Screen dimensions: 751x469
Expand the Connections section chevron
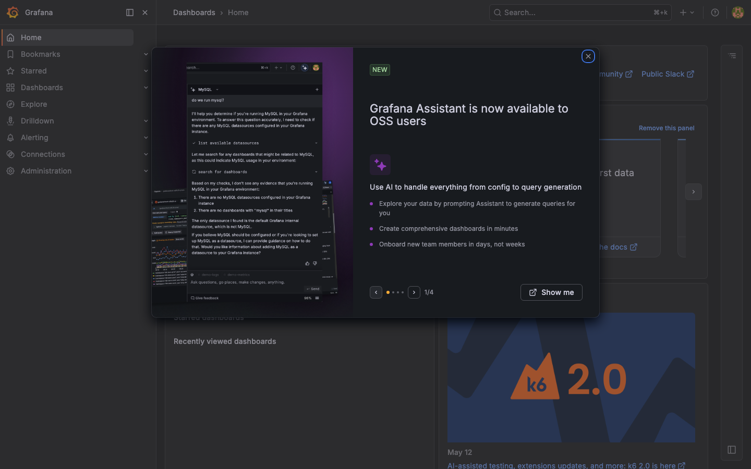tap(146, 154)
